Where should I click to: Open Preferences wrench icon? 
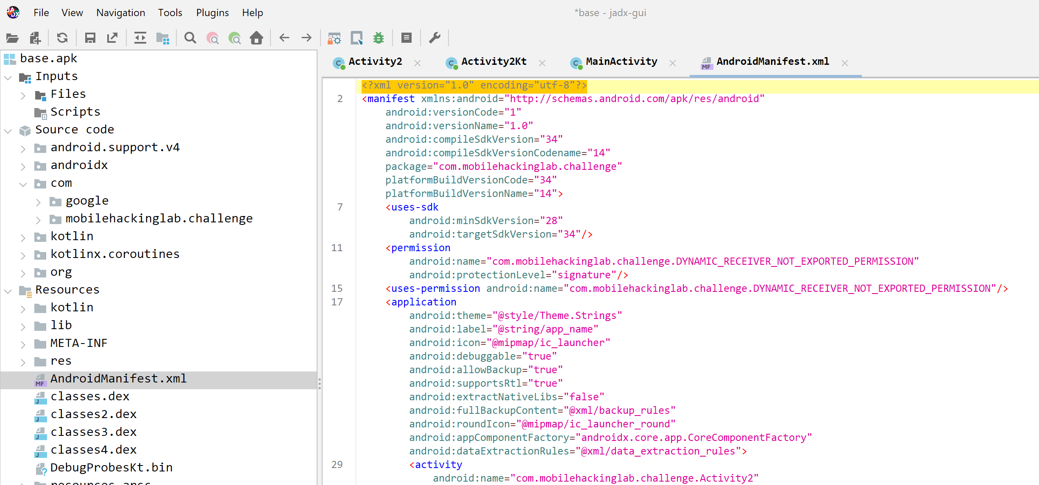[x=435, y=38]
